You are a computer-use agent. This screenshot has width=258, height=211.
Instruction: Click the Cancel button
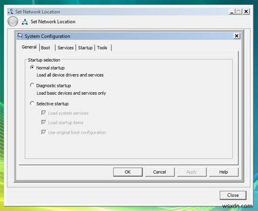click(x=160, y=172)
